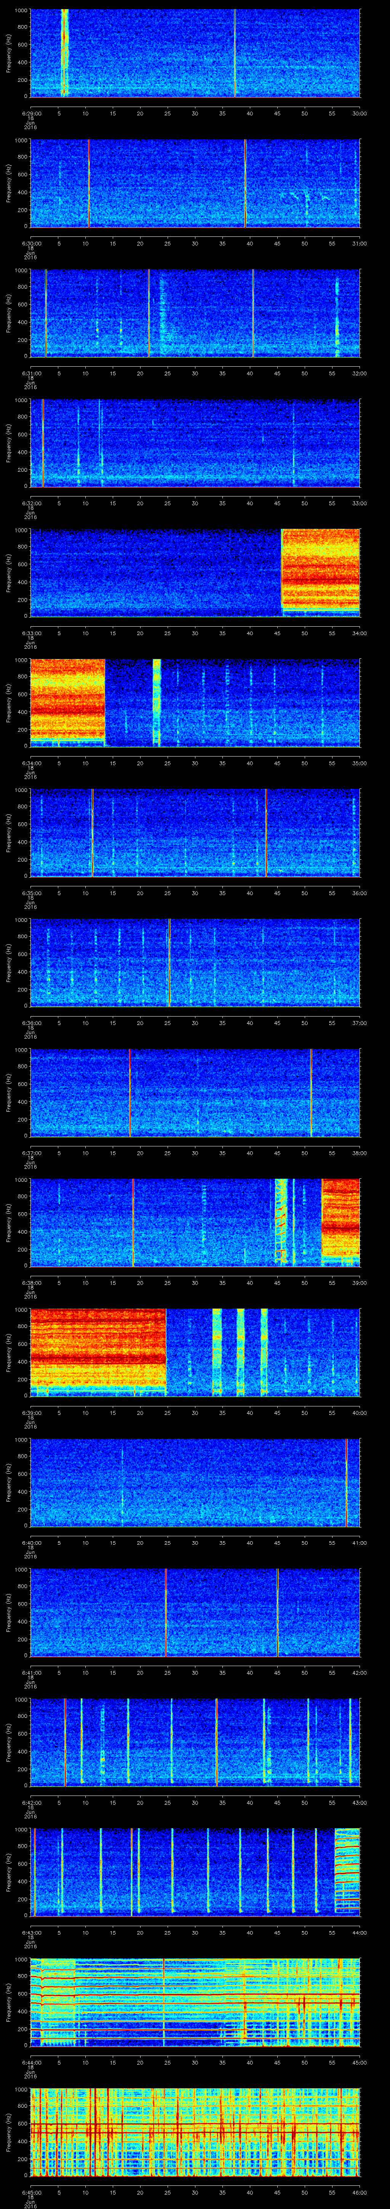This screenshot has height=2209, width=390.
Task: Click the vertical red line in the 6:40:00 spectrogram
Action: (x=346, y=1482)
